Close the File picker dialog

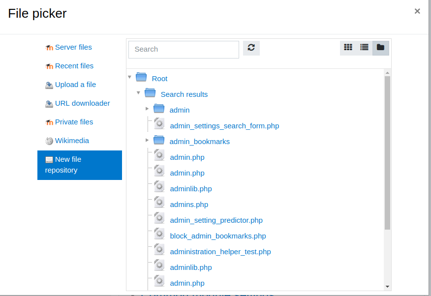[417, 11]
